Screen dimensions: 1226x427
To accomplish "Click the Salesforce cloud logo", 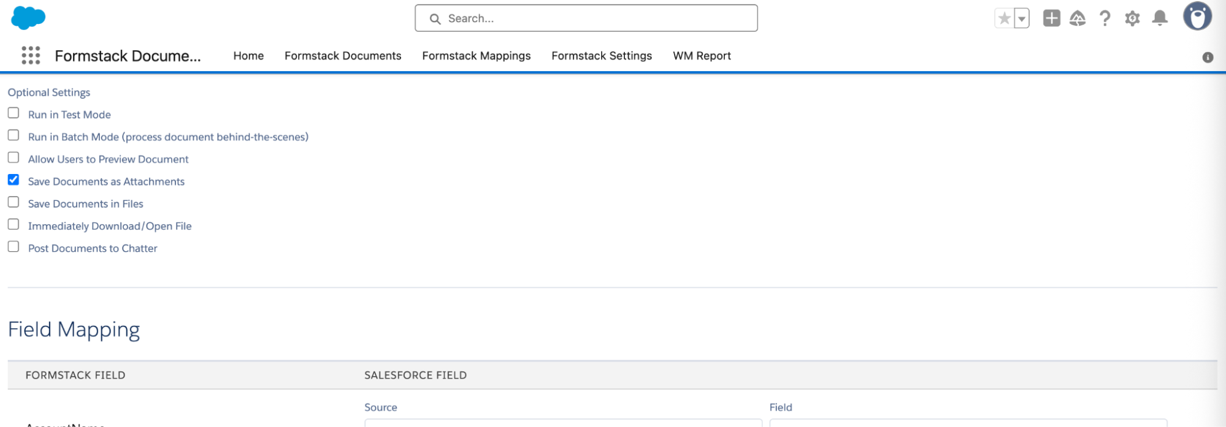I will pyautogui.click(x=28, y=18).
